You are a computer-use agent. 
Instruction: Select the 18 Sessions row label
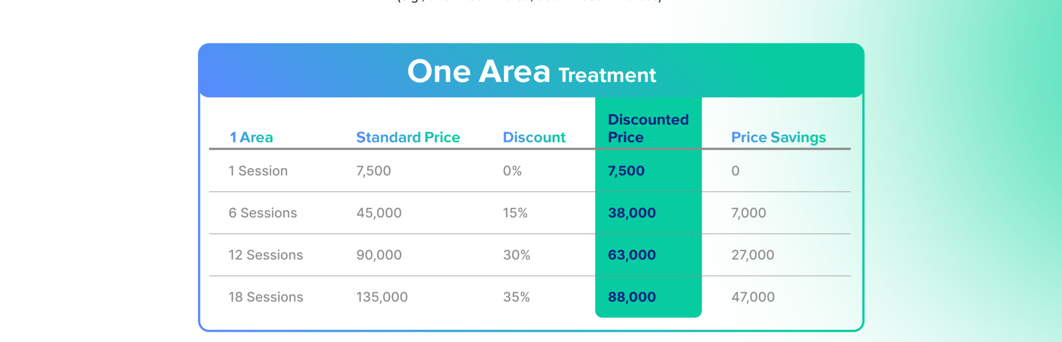(265, 297)
